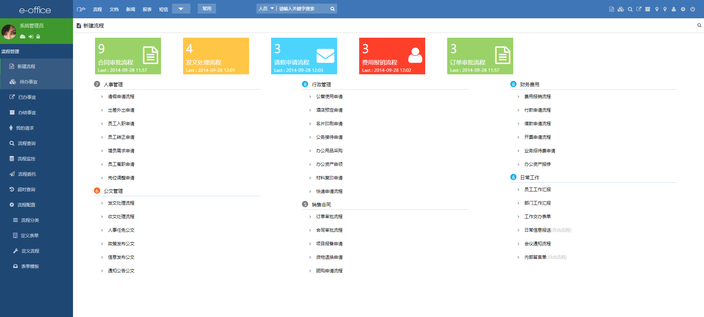Image resolution: width=704 pixels, height=317 pixels.
Task: Click the 流程配置 gear icon in sidebar
Action: pyautogui.click(x=12, y=205)
